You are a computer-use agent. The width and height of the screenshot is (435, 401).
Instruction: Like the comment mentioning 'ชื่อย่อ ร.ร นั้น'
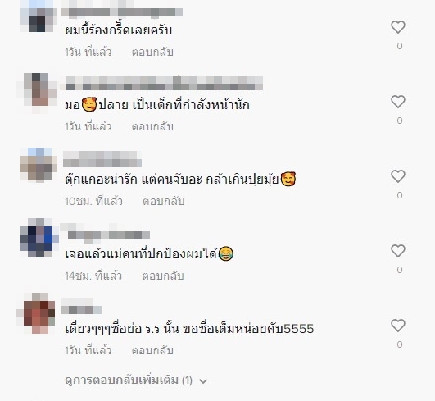[x=398, y=326]
